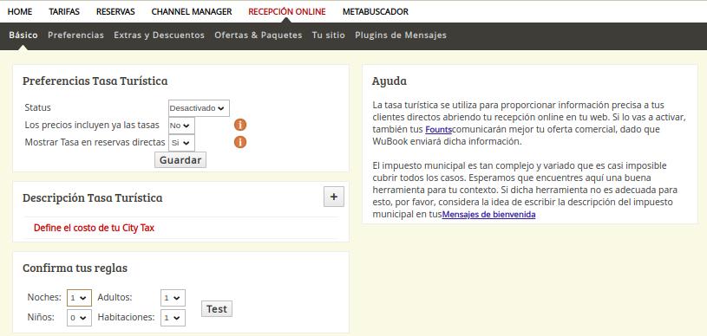Click Confirma tus reglas heading
The height and width of the screenshot is (336, 707).
point(75,268)
